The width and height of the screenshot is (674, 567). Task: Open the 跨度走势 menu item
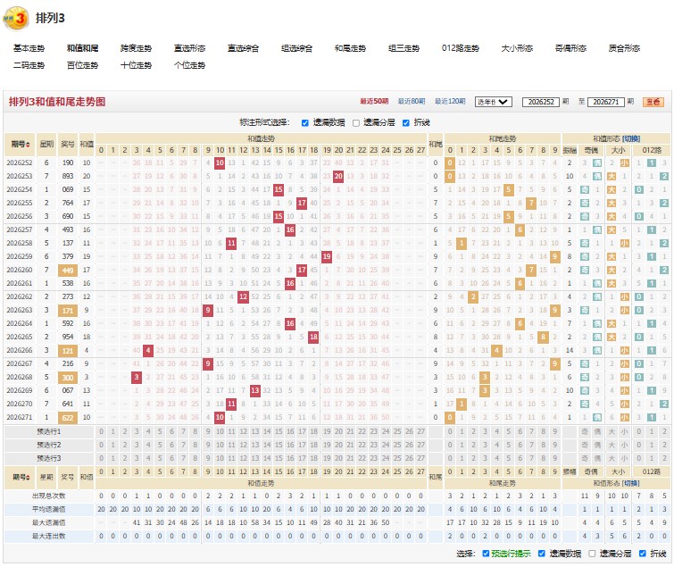tap(136, 48)
